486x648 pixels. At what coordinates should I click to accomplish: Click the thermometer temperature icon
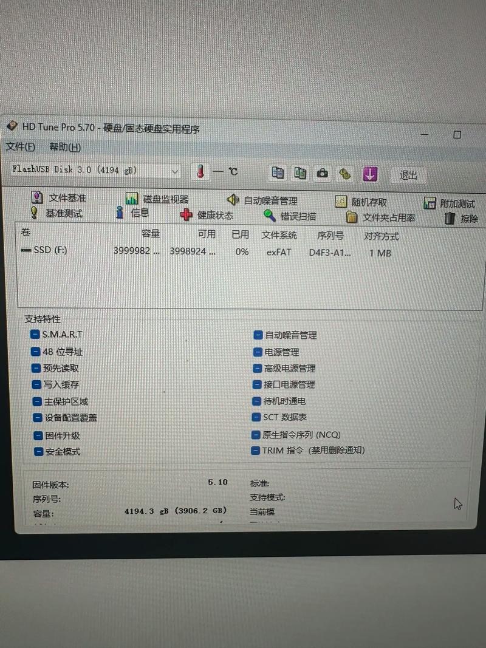(x=200, y=171)
